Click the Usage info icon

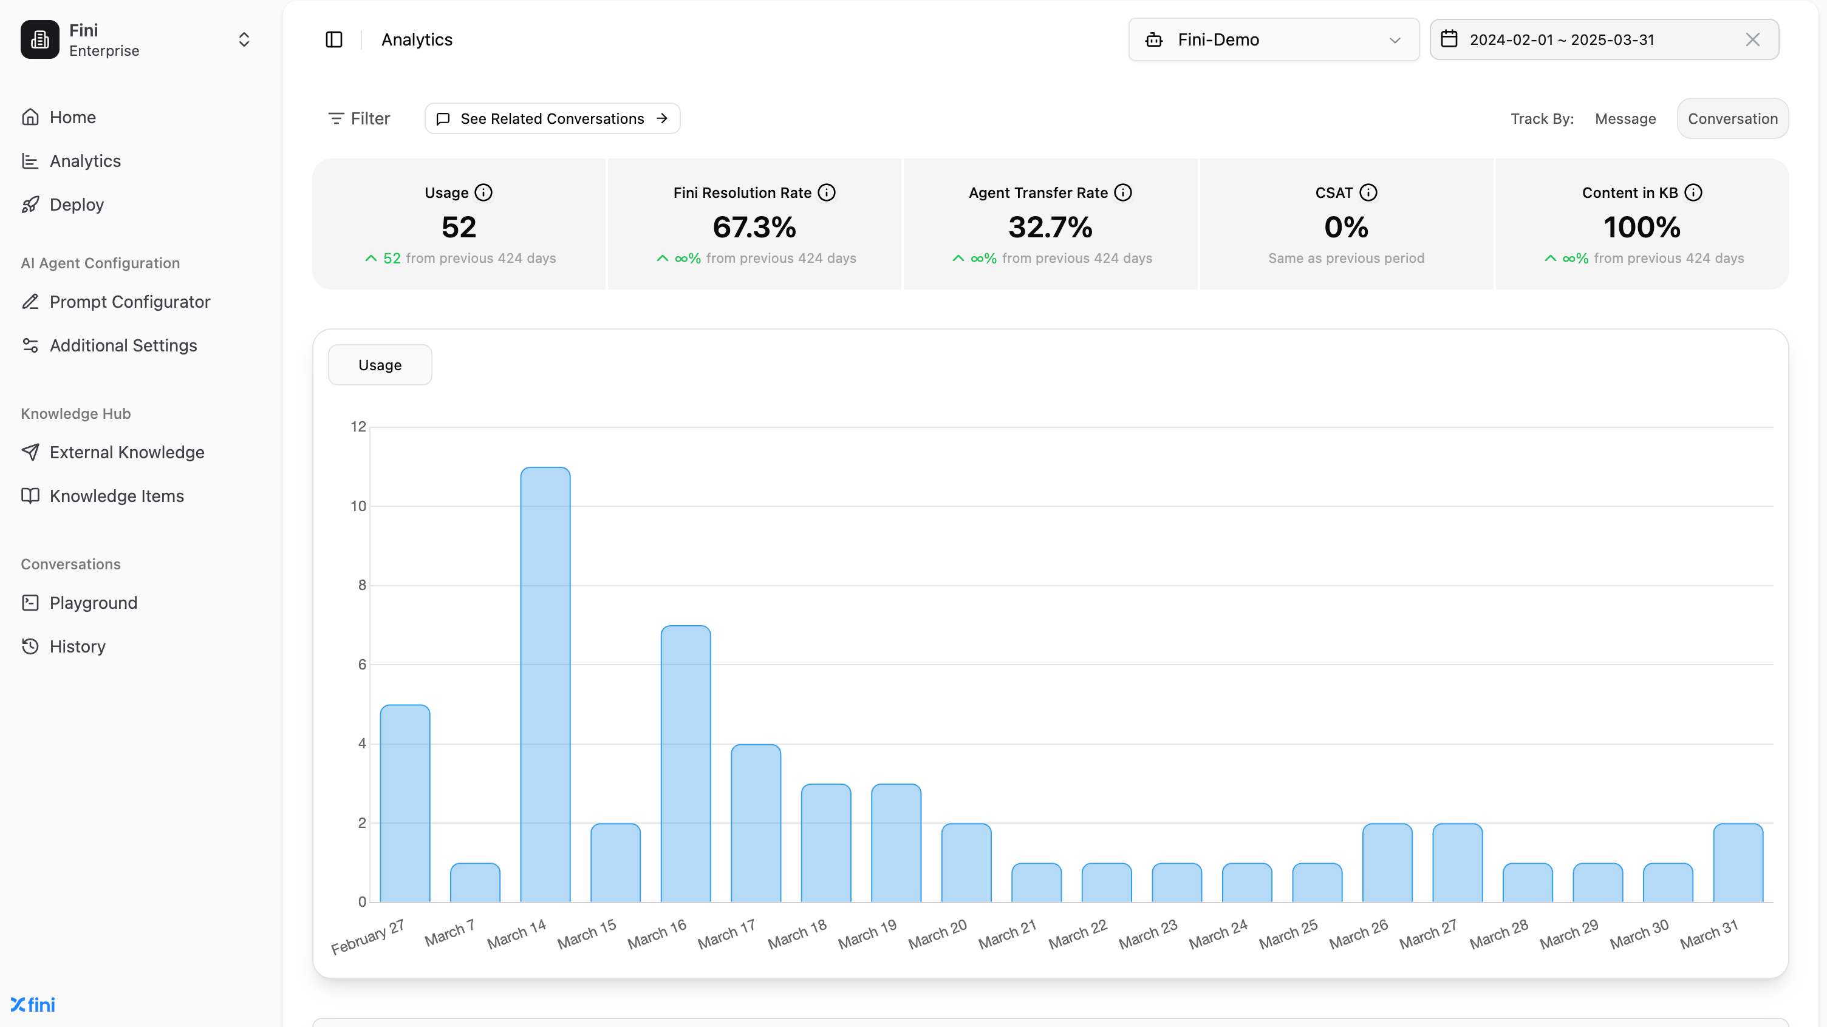483,193
